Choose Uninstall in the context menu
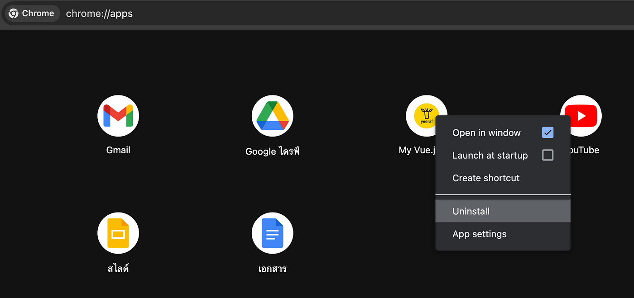This screenshot has height=298, width=634. pos(471,211)
